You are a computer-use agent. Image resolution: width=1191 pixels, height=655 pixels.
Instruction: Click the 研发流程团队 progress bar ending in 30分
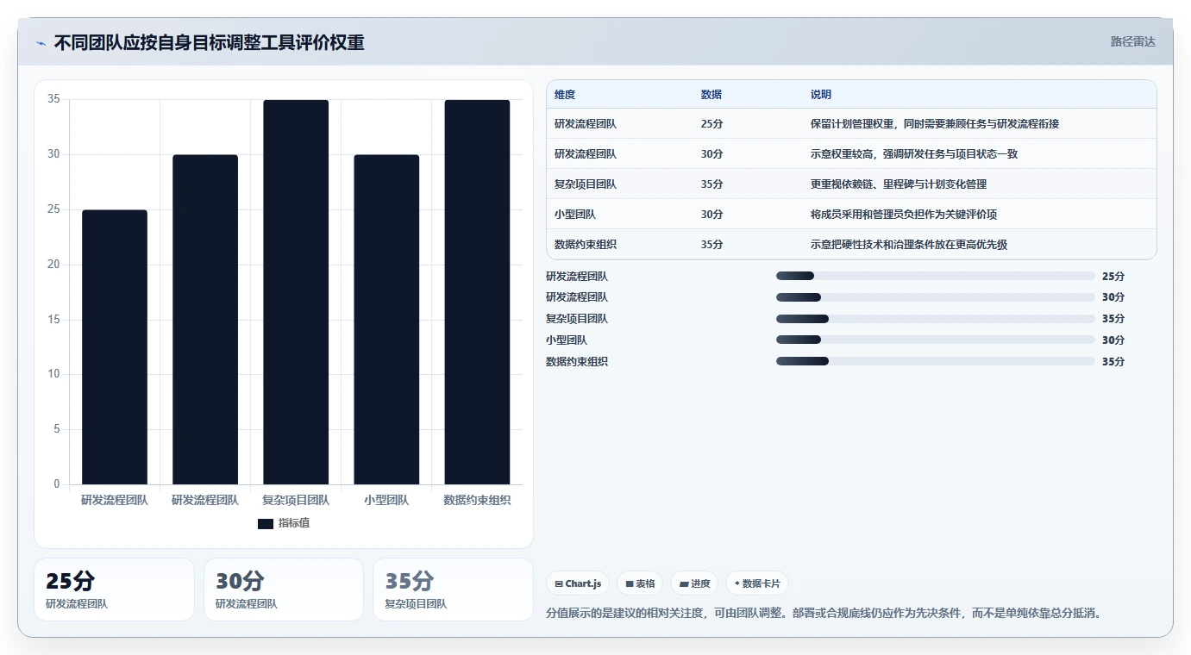pos(936,297)
